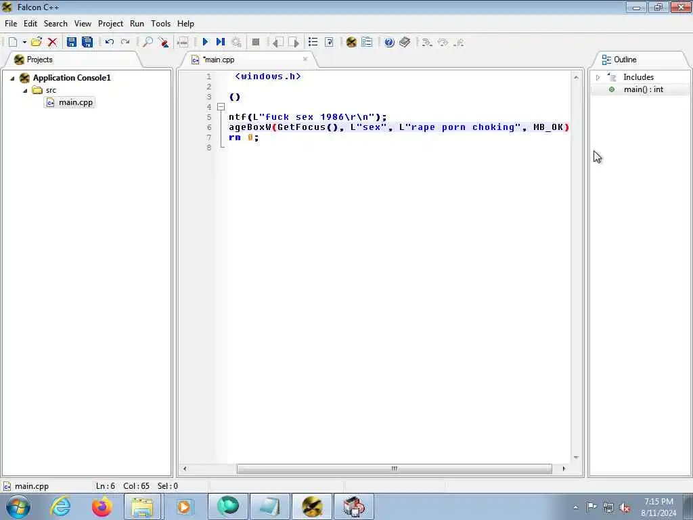This screenshot has width=693, height=520.
Task: Click the Replace brush icon
Action: point(164,42)
